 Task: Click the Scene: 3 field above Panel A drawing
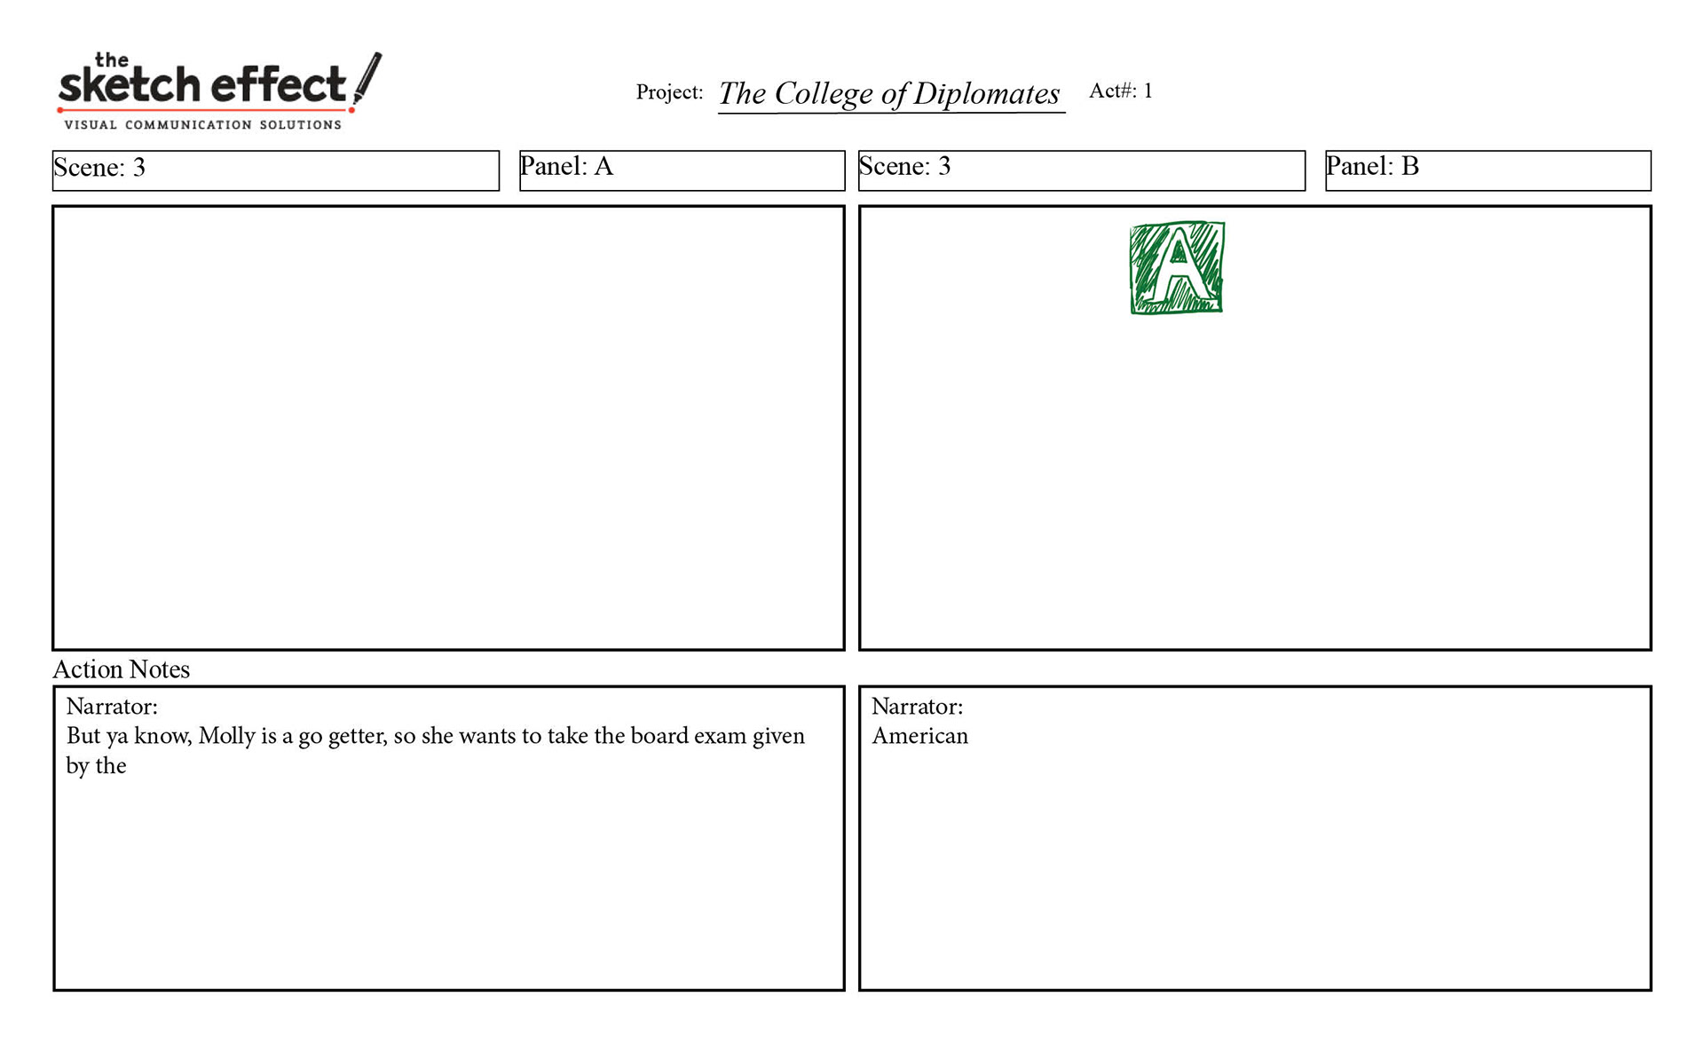click(275, 170)
